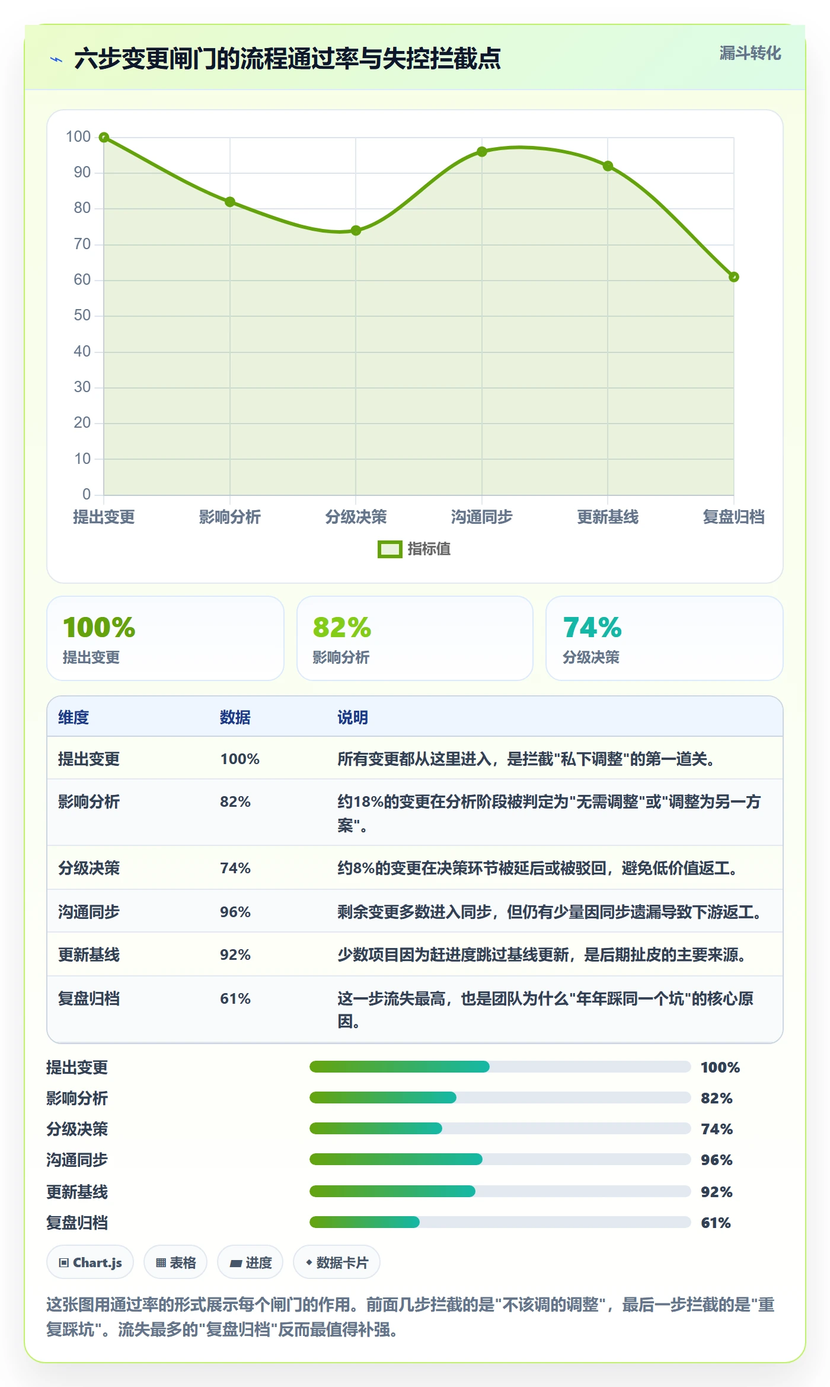Click the description starting 所有变更都从这里进入
The image size is (830, 1387).
[526, 759]
